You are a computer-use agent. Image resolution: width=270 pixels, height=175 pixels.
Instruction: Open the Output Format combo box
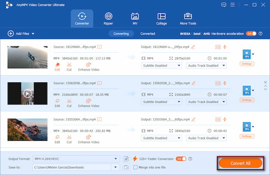(76, 159)
